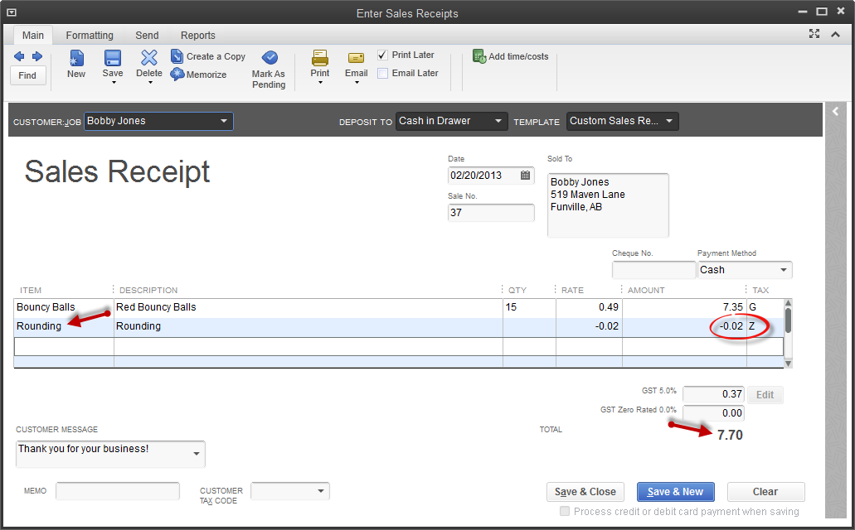
Task: Open the Add time/costs tool
Action: (x=479, y=56)
